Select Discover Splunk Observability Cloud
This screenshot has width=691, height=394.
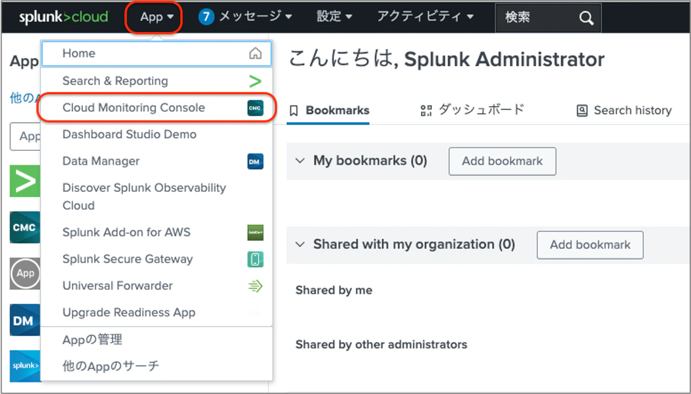(x=157, y=196)
